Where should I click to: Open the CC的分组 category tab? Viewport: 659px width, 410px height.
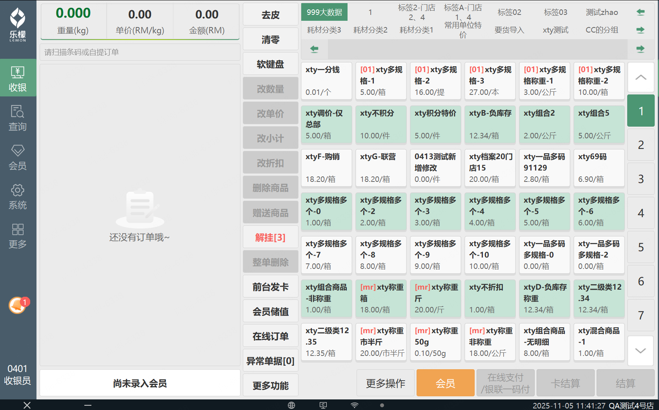(x=602, y=30)
